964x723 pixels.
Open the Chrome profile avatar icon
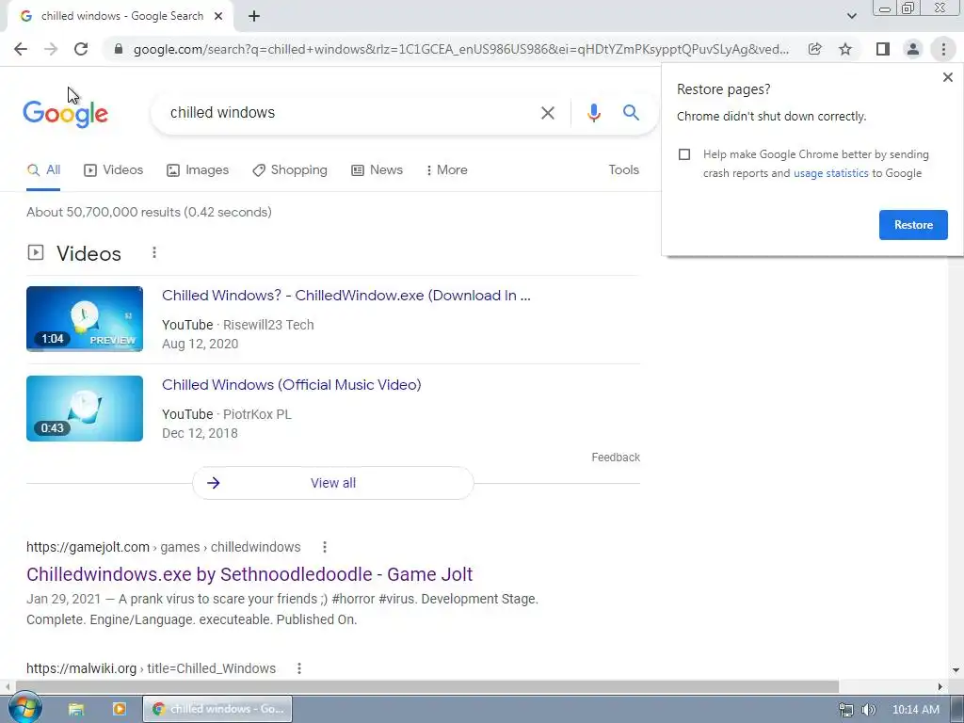click(x=913, y=49)
